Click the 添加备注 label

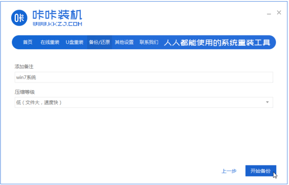(24, 67)
